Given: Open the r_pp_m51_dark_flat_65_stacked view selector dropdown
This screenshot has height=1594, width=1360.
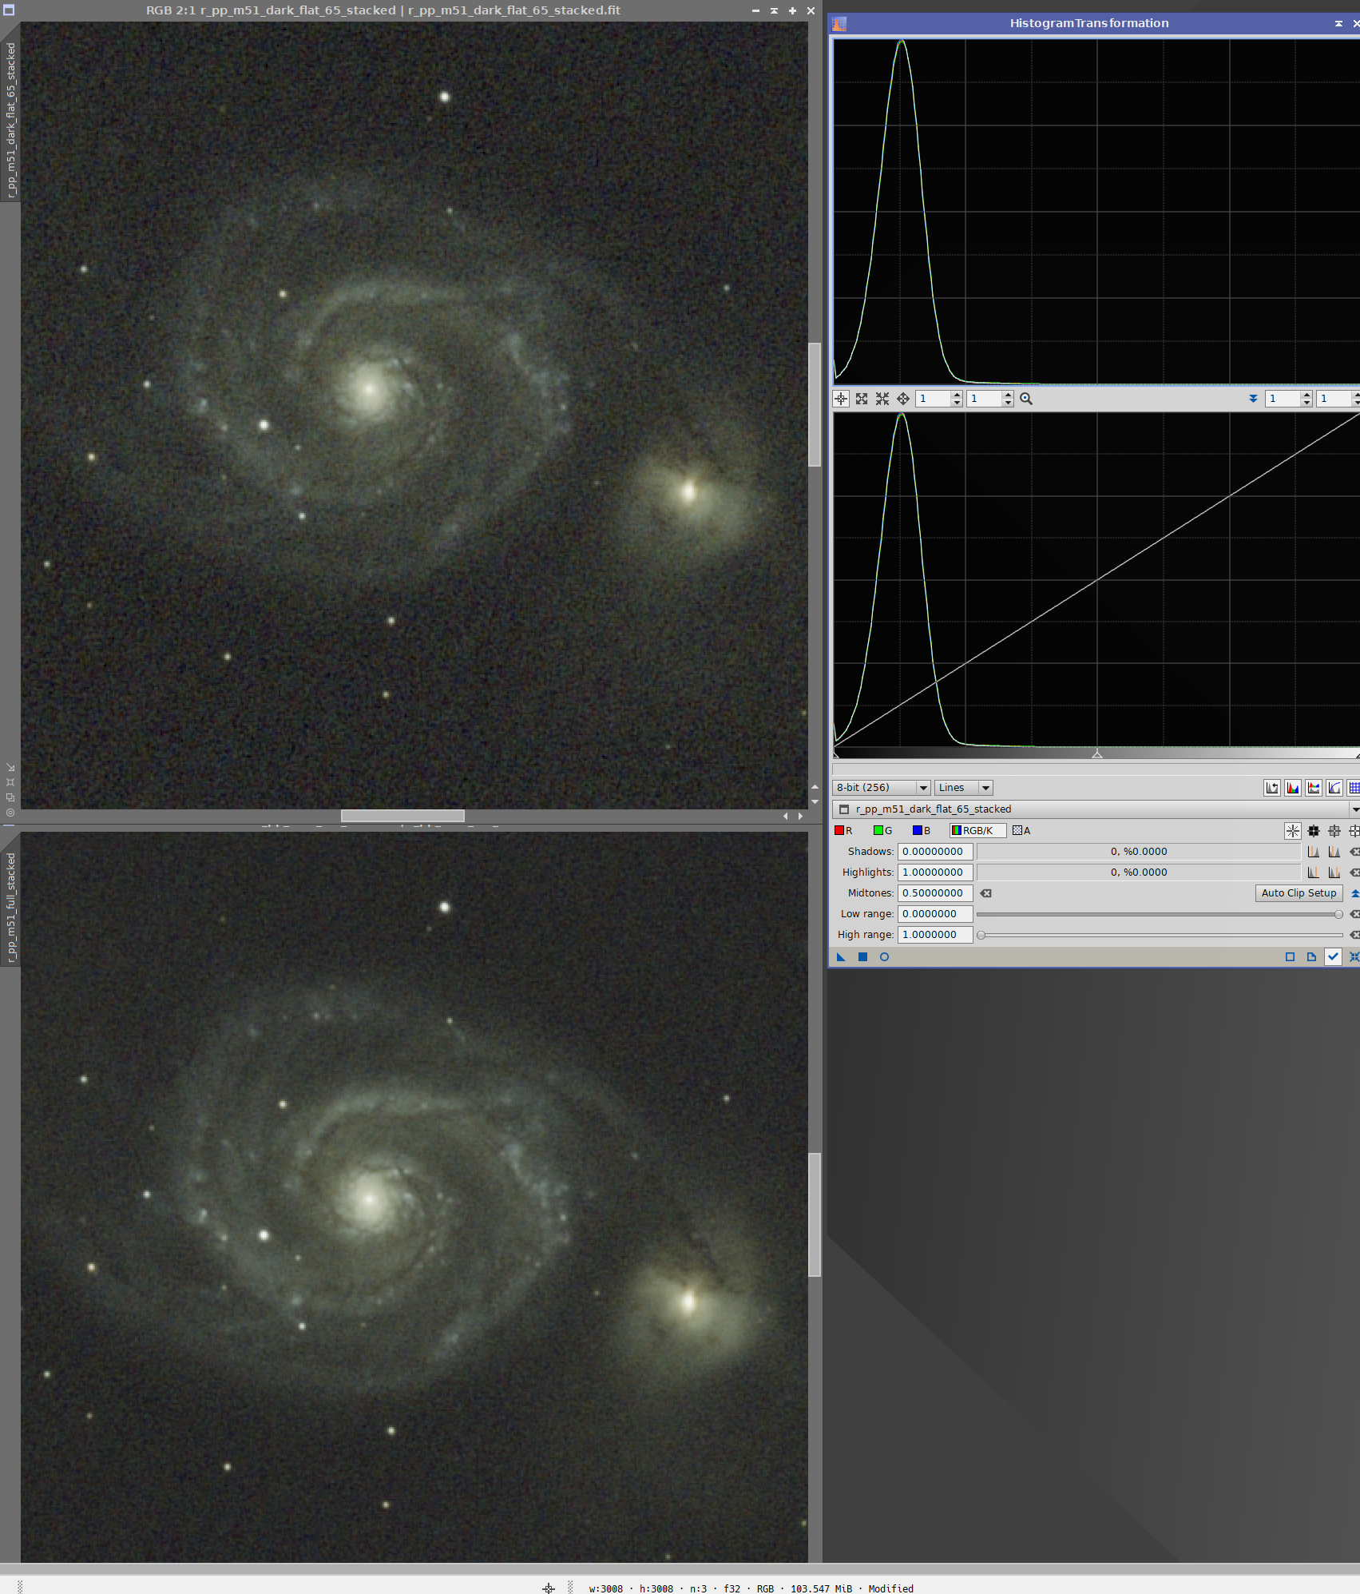Looking at the screenshot, I should pos(1096,809).
